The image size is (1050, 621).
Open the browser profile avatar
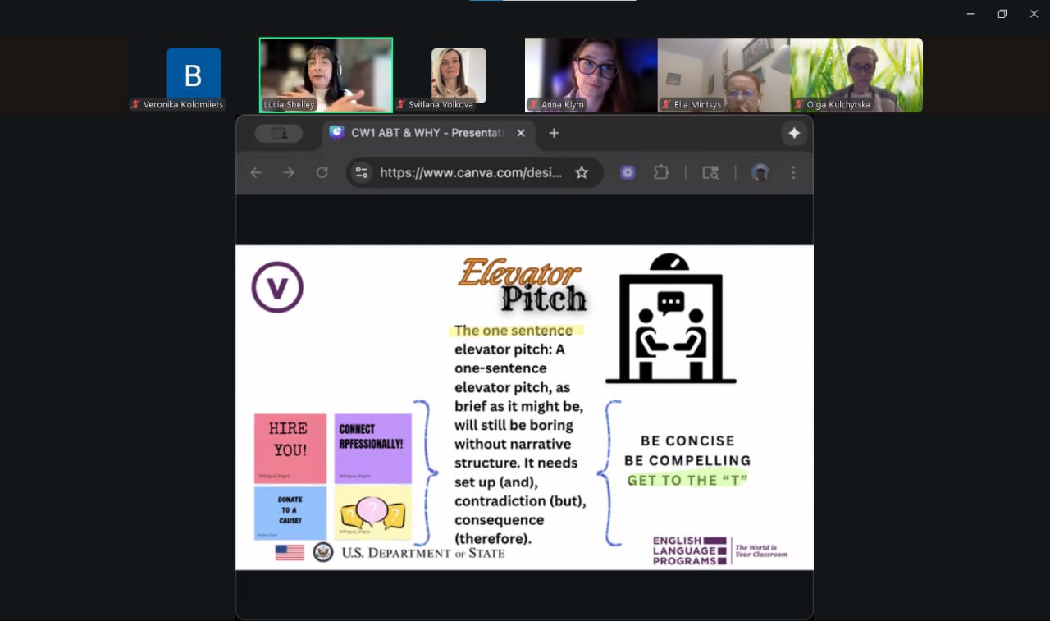pyautogui.click(x=760, y=172)
